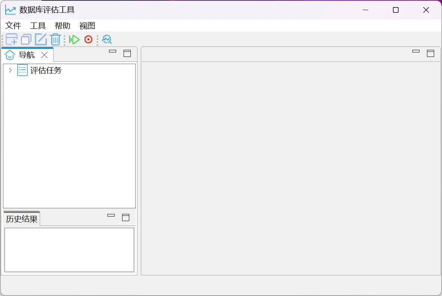
Task: Click the edit task pencil icon
Action: point(41,39)
